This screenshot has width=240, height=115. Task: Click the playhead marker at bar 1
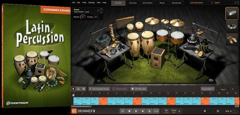click(73, 95)
